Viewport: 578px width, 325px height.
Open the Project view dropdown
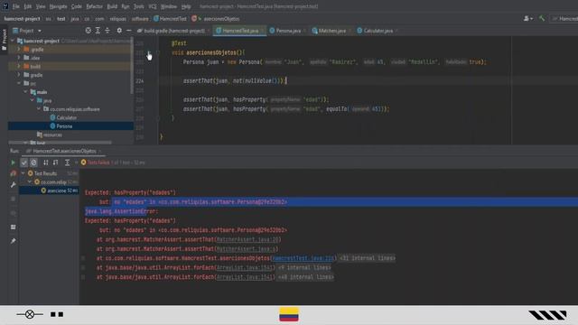27,31
